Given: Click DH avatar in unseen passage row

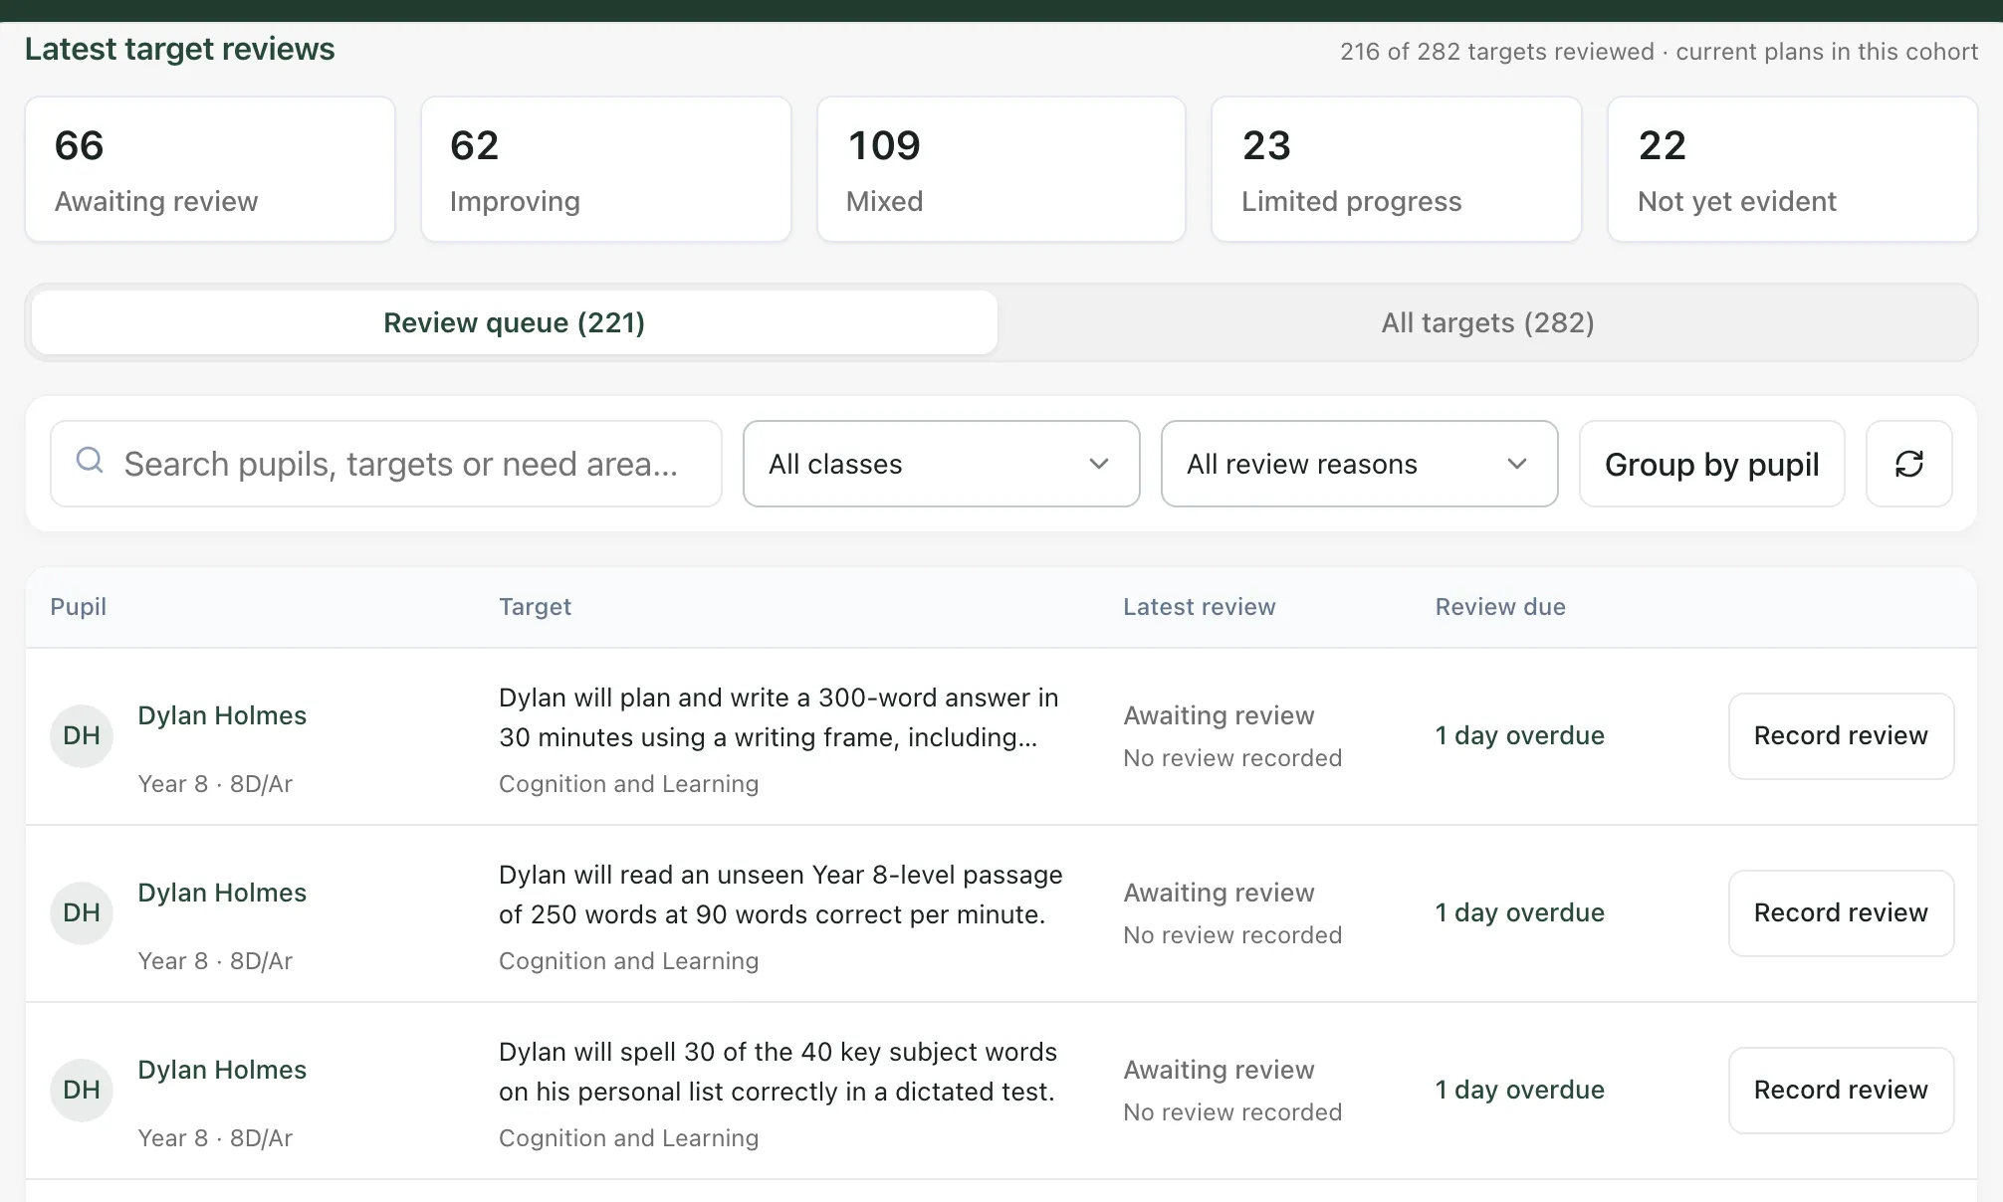Looking at the screenshot, I should pyautogui.click(x=82, y=913).
